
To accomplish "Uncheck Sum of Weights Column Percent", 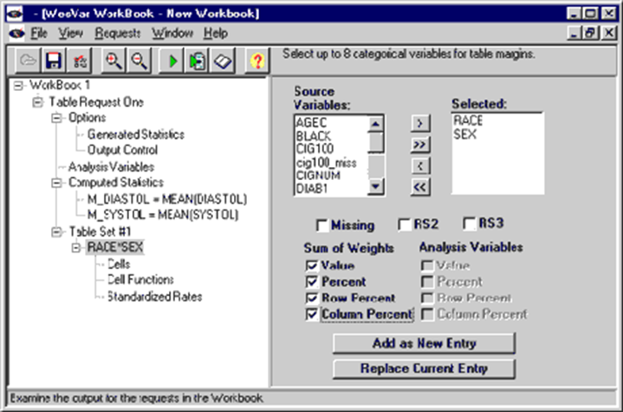I will pyautogui.click(x=312, y=314).
